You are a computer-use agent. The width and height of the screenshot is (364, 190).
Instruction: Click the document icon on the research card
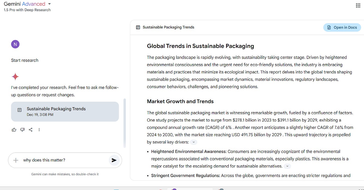point(19,110)
